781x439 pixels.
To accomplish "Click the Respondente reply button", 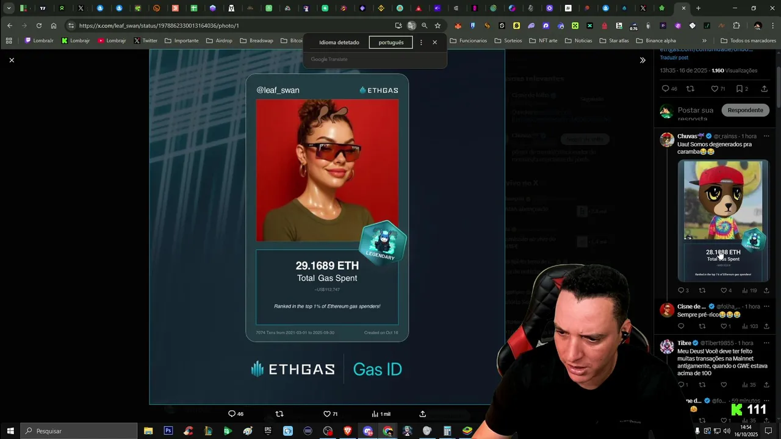I will (745, 110).
